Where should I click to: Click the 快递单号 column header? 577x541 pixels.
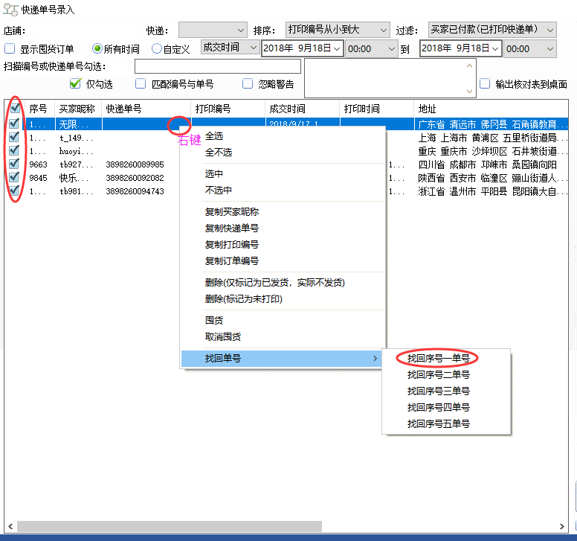pos(146,109)
